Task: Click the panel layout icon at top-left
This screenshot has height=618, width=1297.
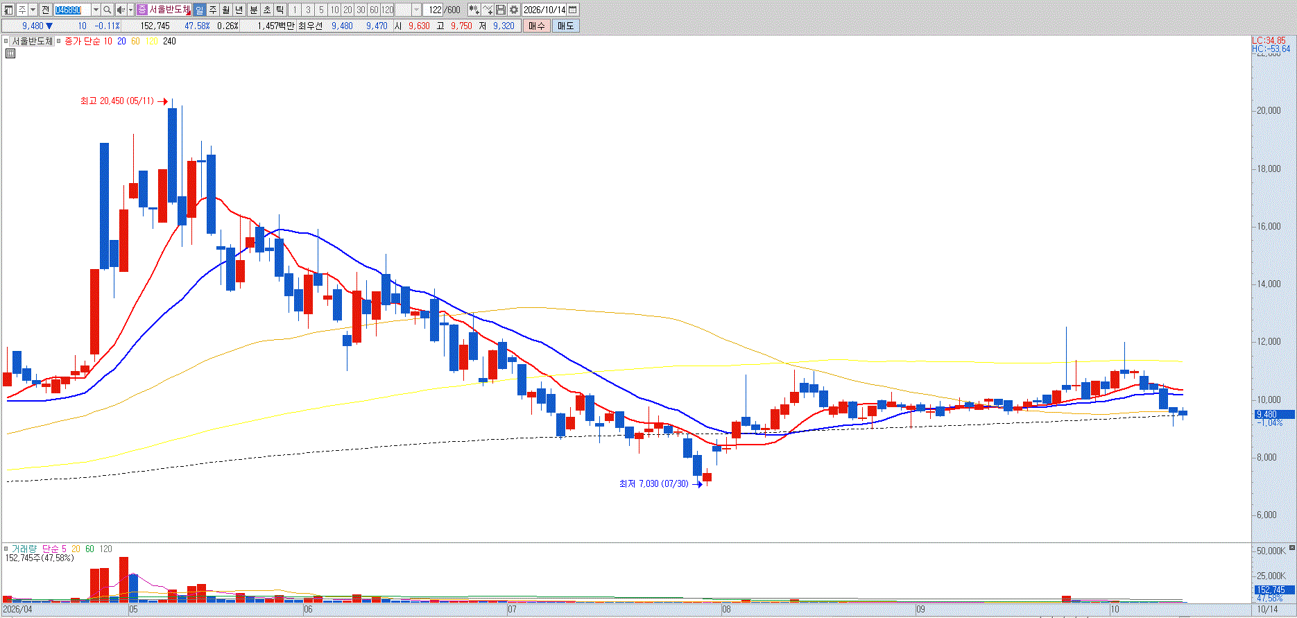Action: point(8,10)
